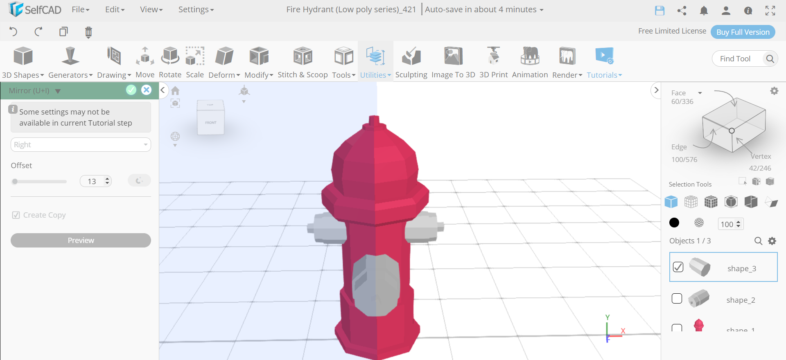Open the Drawing tool
This screenshot has width=786, height=360.
coord(114,62)
